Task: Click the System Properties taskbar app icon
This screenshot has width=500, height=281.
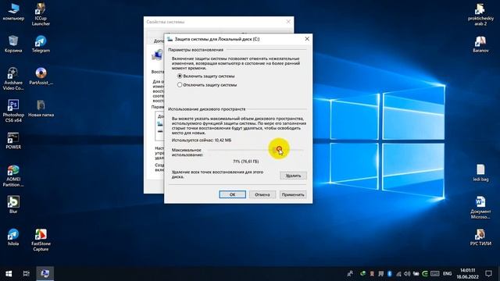Action: [x=45, y=273]
